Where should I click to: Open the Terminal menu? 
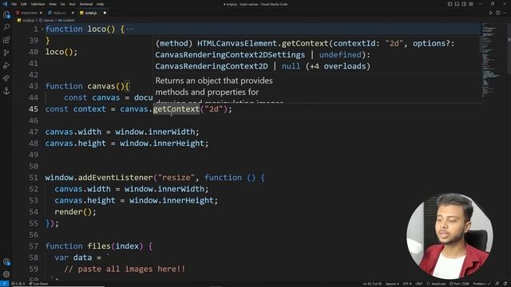[86, 4]
